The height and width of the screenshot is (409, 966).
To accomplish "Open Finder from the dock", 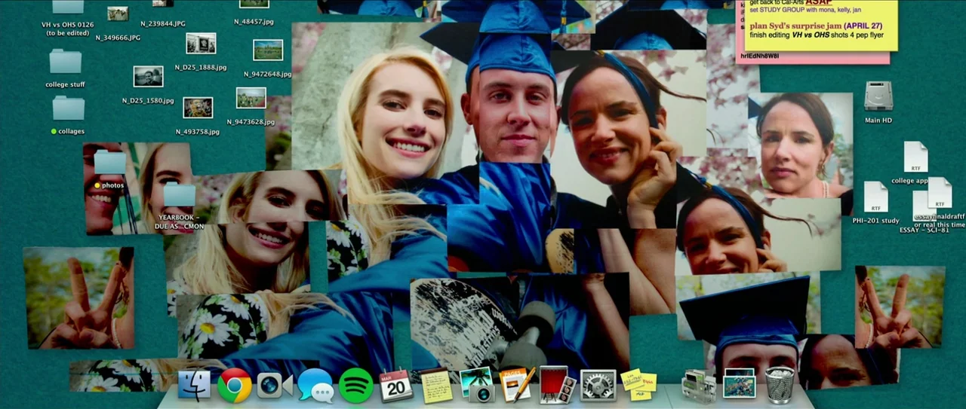I will [194, 386].
